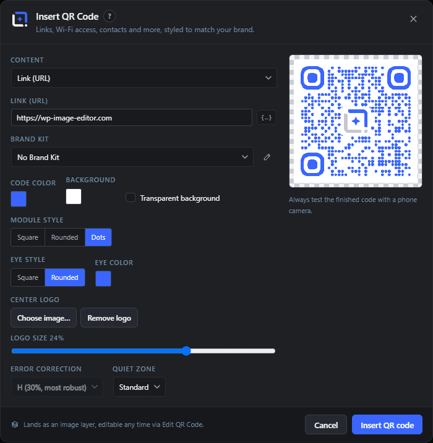This screenshot has height=443, width=433.
Task: Click the help question mark icon
Action: coord(109,17)
